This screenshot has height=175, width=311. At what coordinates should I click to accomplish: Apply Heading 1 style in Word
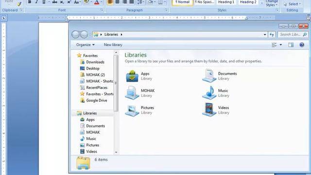[226, 2]
